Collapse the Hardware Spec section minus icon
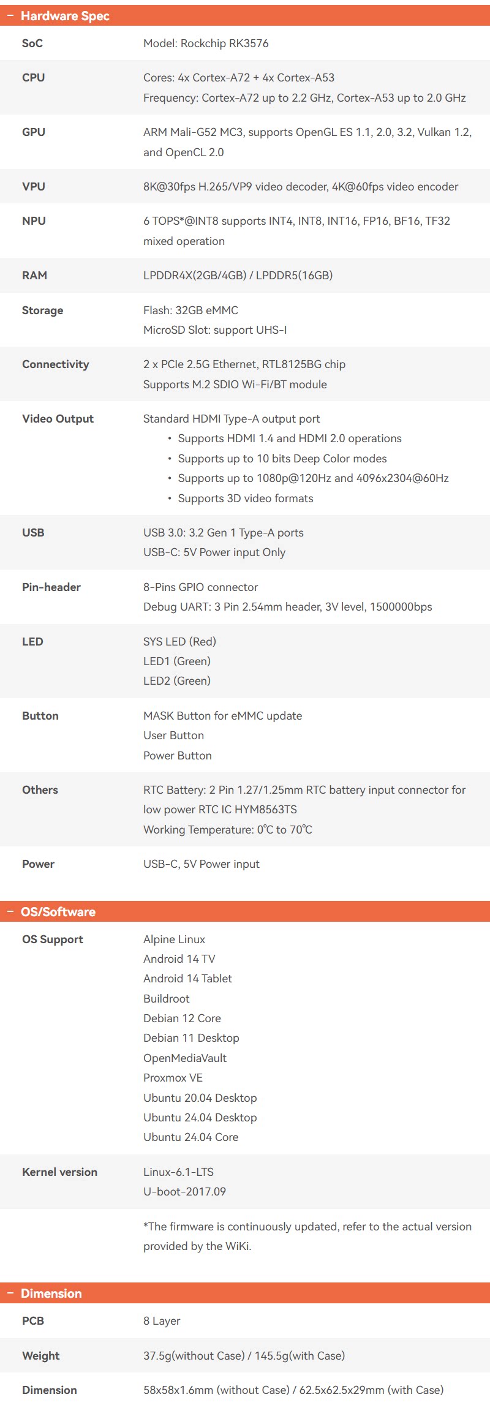This screenshot has width=490, height=1427. pos(10,16)
